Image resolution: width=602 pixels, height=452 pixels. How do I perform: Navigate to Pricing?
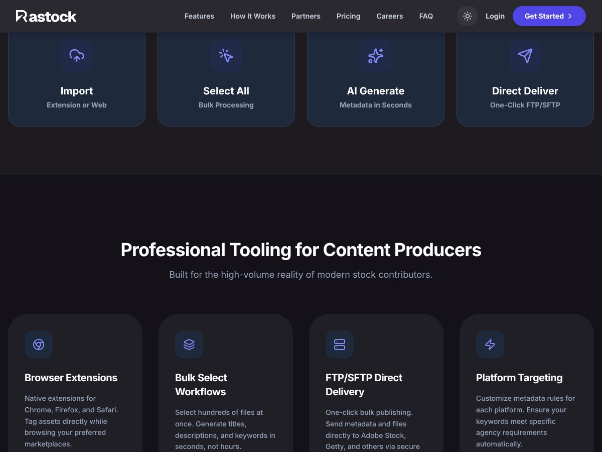349,16
